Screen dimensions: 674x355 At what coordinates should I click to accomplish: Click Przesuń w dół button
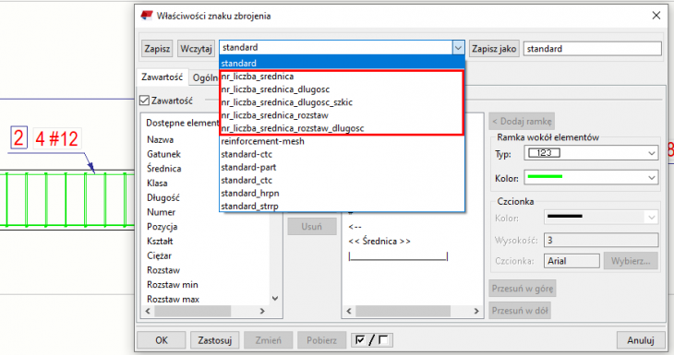point(520,311)
